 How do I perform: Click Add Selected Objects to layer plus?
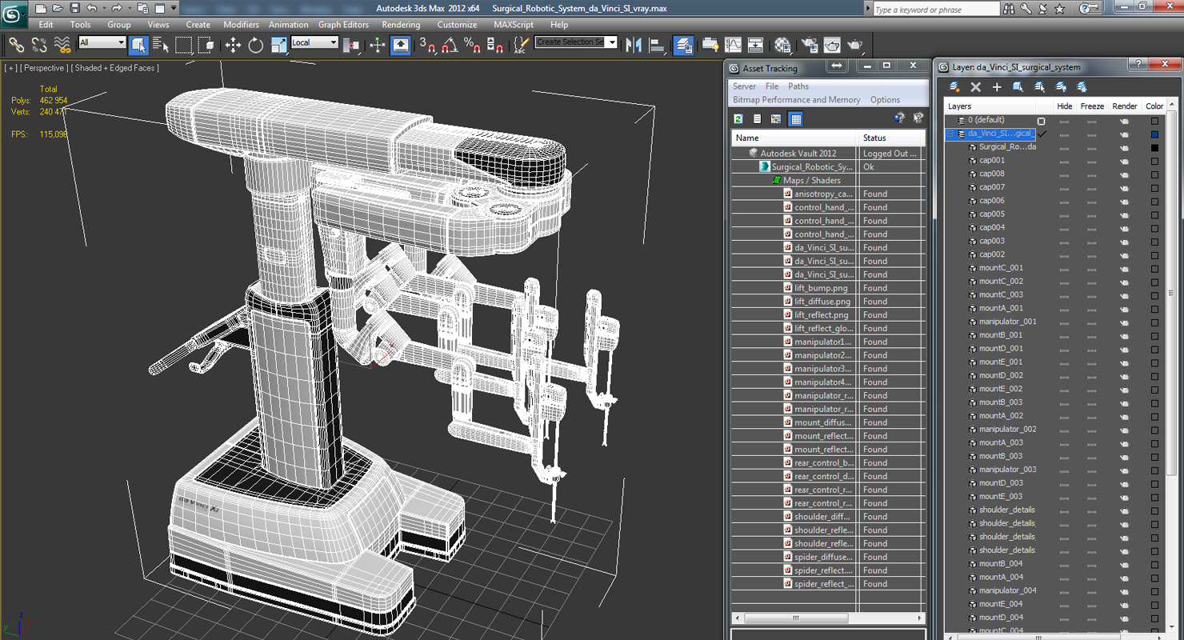[997, 86]
